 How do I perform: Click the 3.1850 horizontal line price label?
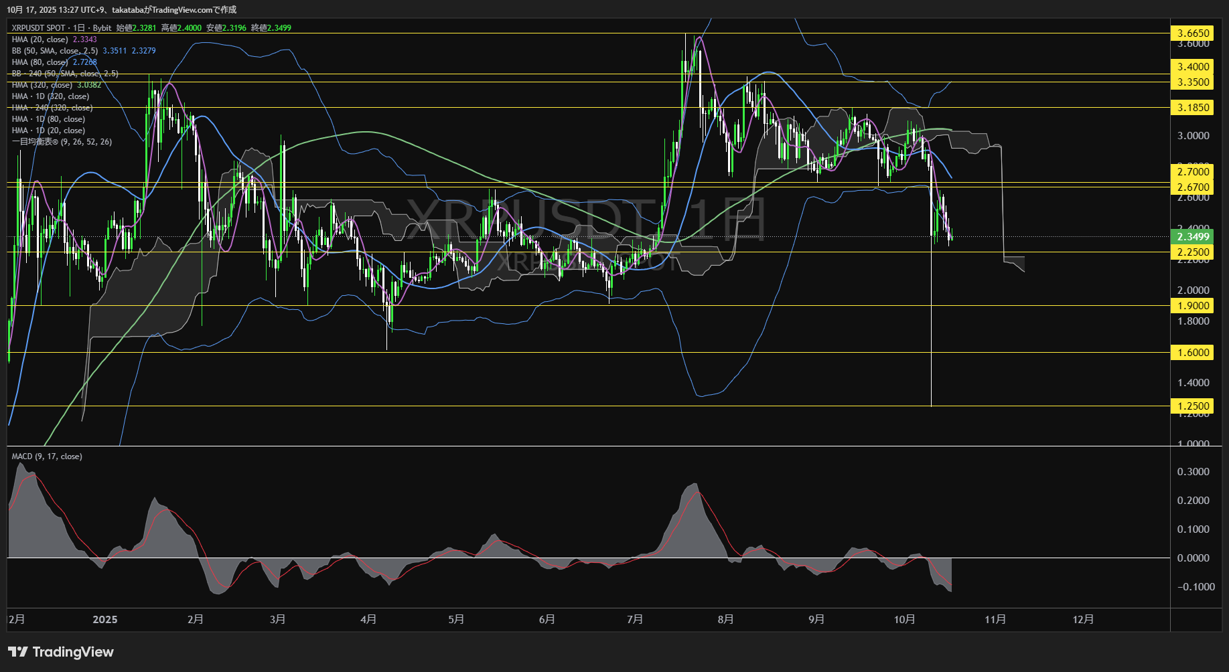(1193, 108)
